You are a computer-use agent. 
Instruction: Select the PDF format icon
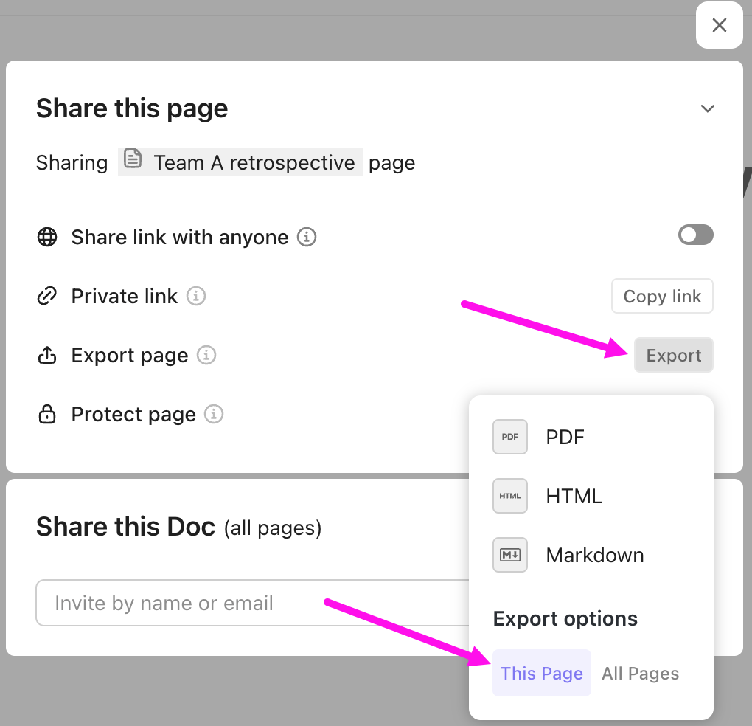(x=510, y=437)
